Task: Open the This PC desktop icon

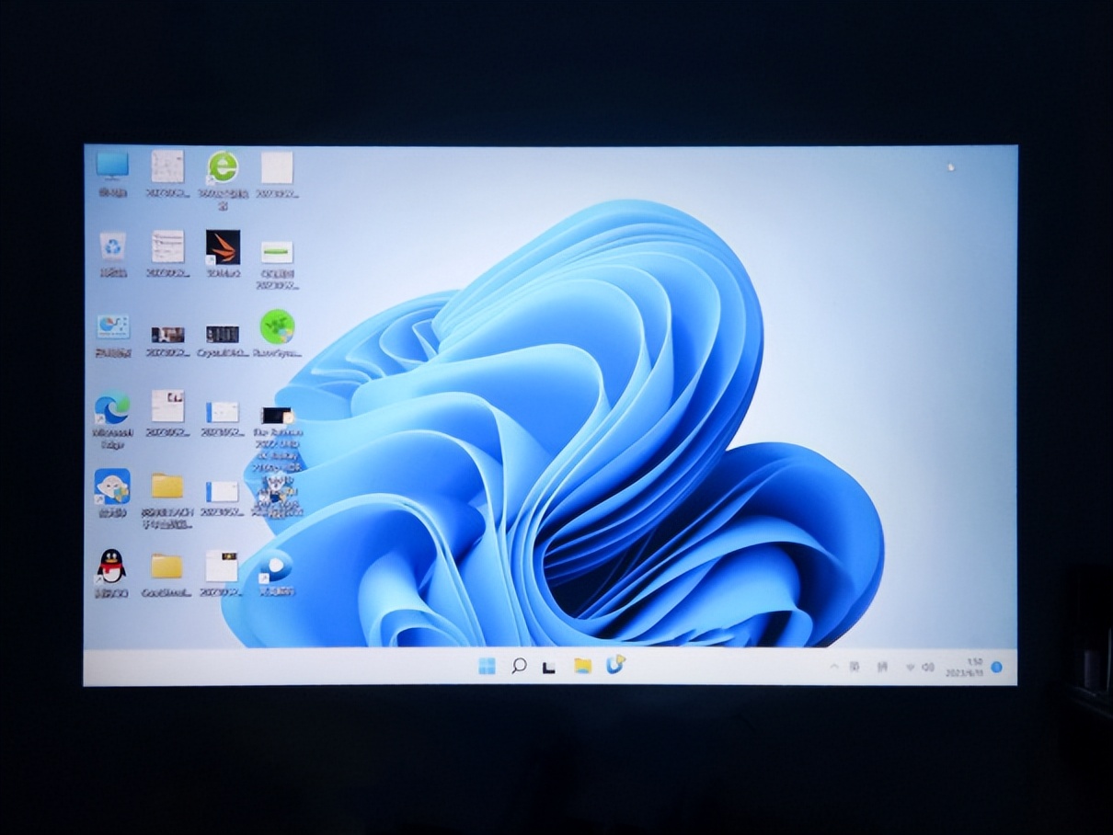Action: click(112, 166)
